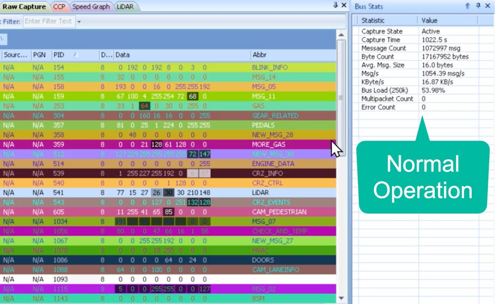Select the MSG_02 row
The image size is (495, 304).
pyautogui.click(x=168, y=289)
